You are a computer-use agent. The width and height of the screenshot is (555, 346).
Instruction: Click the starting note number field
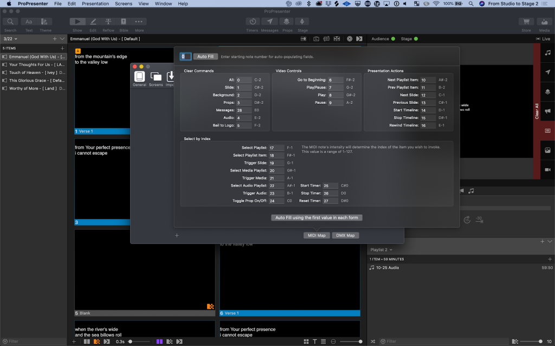tap(186, 56)
